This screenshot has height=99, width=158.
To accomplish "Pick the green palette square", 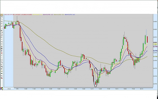I will 2,88.
